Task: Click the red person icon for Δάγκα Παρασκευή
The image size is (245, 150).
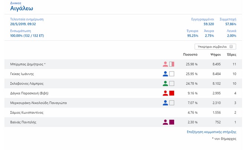Action: tap(165, 93)
